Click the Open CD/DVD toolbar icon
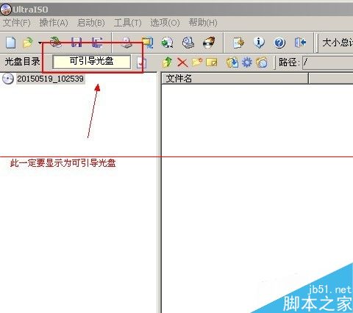The width and height of the screenshot is (353, 313). tap(56, 42)
